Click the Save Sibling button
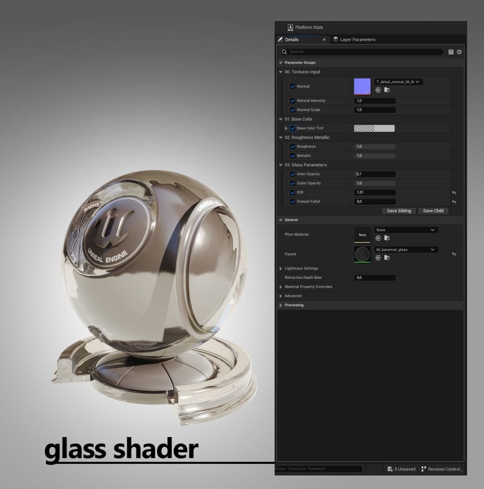 (399, 211)
